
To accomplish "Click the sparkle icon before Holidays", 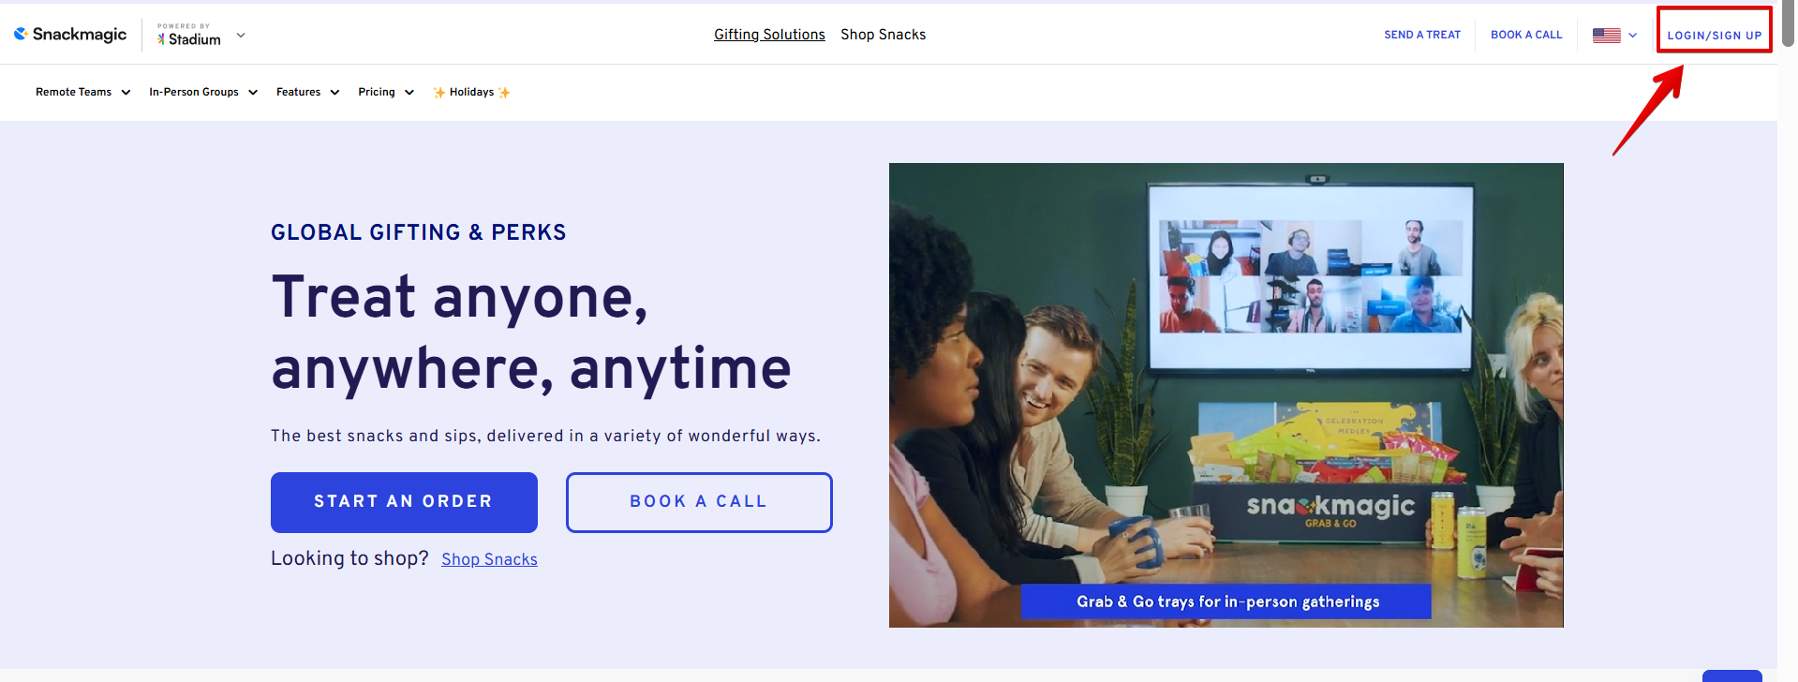I will (438, 93).
